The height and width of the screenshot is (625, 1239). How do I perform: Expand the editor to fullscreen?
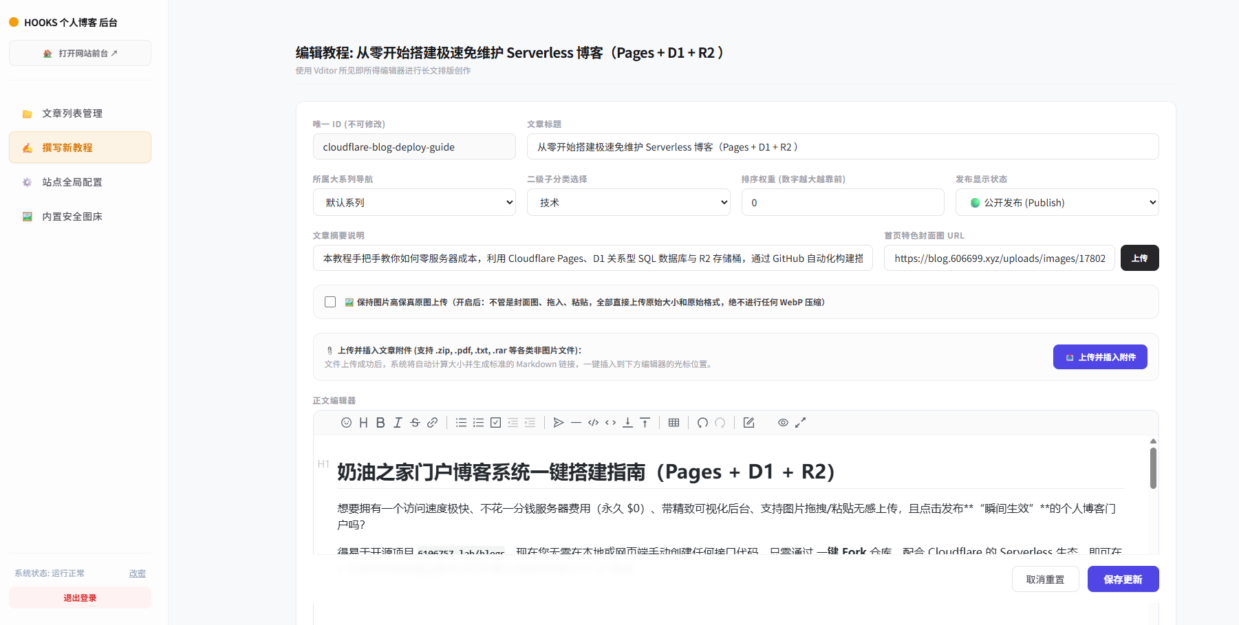800,423
